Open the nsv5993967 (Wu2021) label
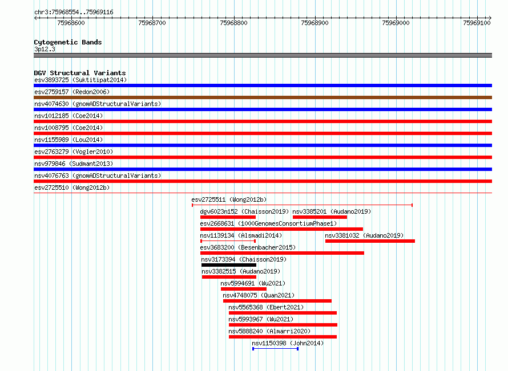Screen dimensions: 508x371 point(261,319)
